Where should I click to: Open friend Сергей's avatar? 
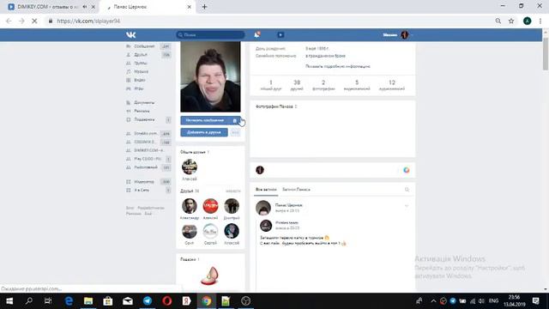click(x=210, y=231)
